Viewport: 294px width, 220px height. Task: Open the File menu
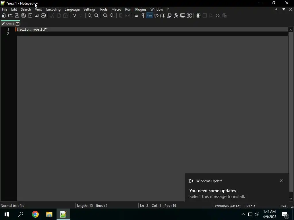pyautogui.click(x=5, y=9)
